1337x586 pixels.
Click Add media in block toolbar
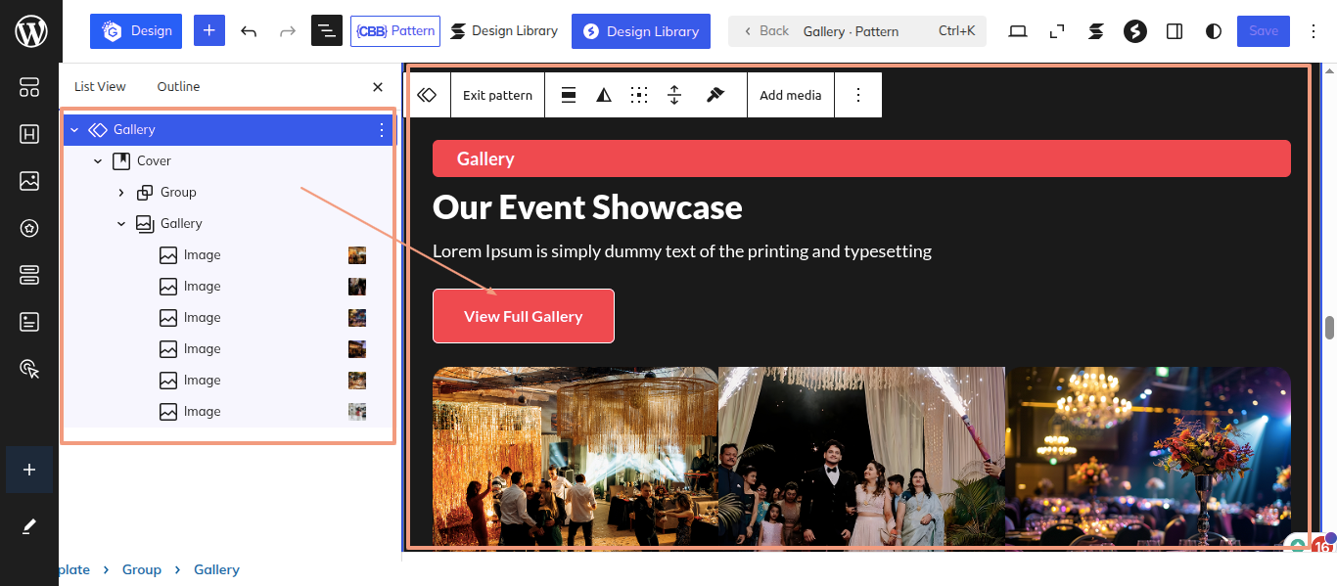[791, 95]
